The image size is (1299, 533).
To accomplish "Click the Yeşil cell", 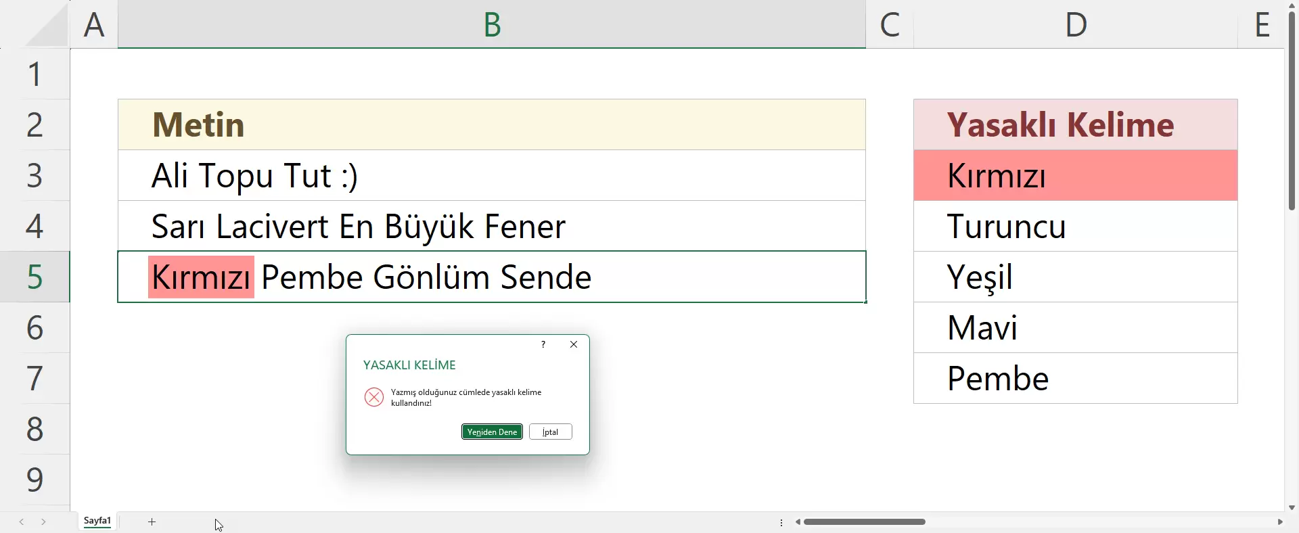I will [x=1076, y=277].
